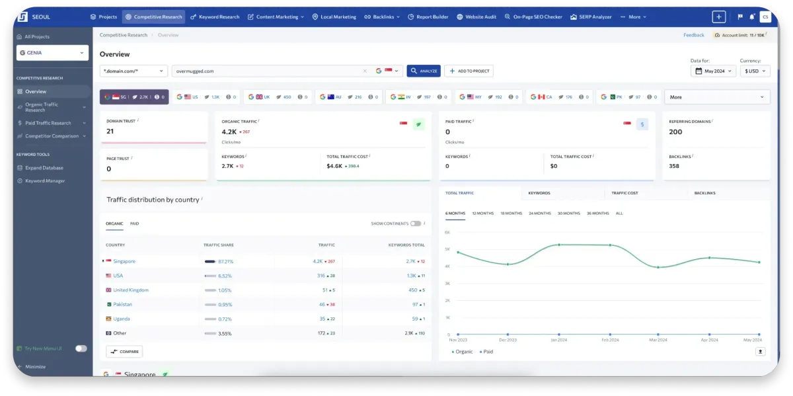Image resolution: width=793 pixels, height=396 pixels.
Task: Expand Organic Traffic Research in sidebar
Action: pos(85,107)
